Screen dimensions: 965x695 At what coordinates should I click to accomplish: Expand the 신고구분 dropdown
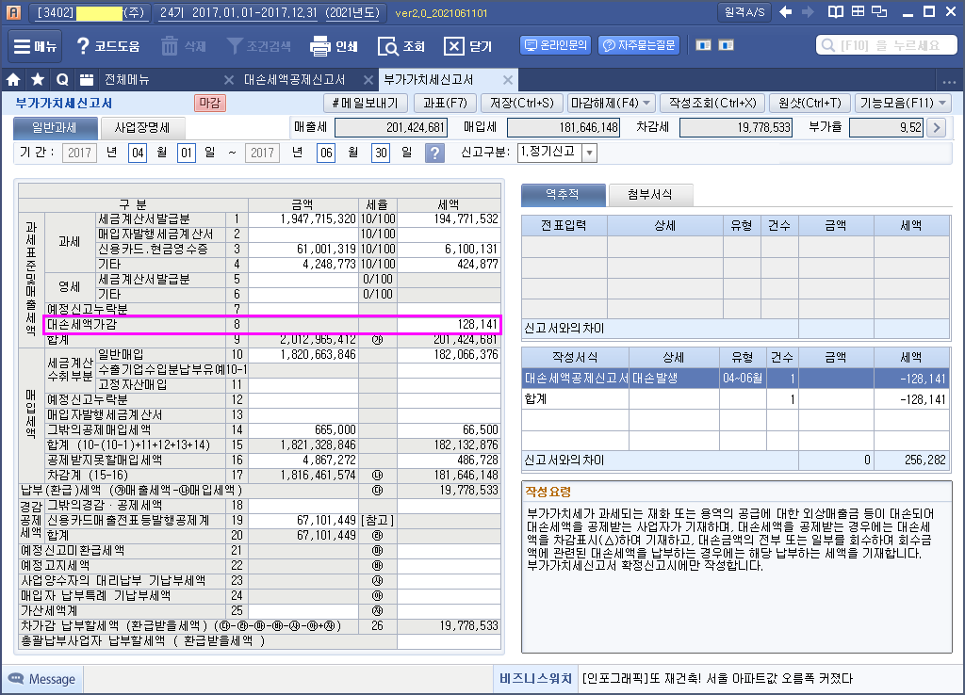pyautogui.click(x=589, y=154)
